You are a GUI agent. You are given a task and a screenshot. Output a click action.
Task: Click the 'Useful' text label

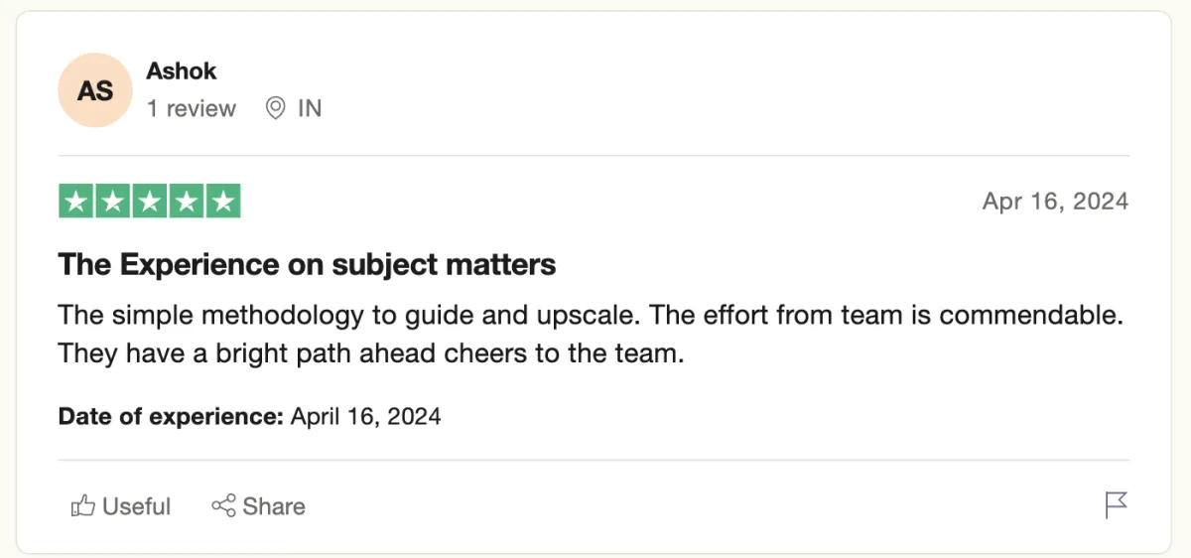coord(137,506)
